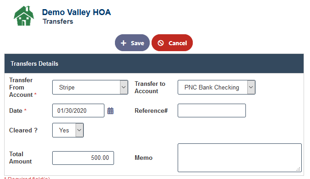
Task: Open the Cleared Yes dropdown
Action: pos(68,130)
